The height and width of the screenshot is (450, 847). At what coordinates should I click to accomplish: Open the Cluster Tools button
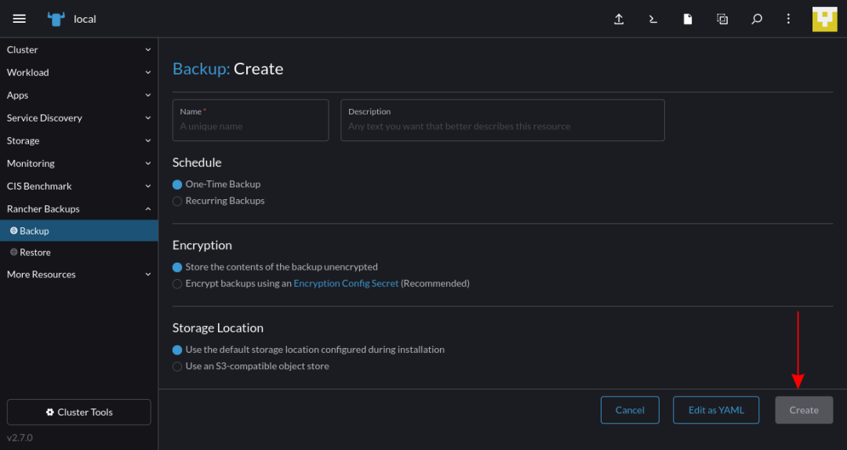click(79, 412)
